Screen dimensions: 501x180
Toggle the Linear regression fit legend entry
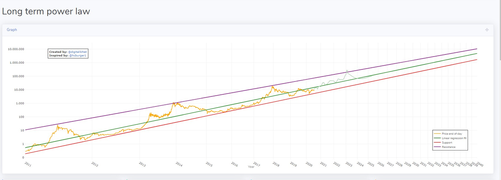[451, 138]
